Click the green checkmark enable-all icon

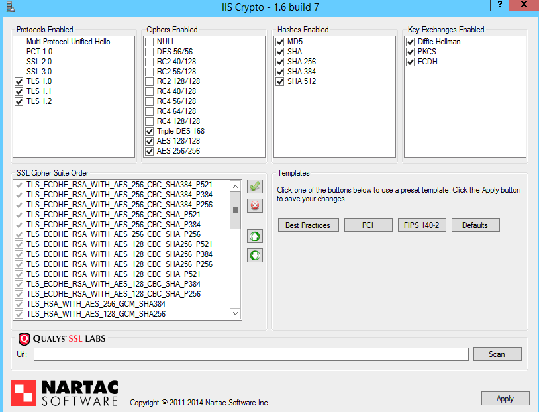click(x=255, y=187)
